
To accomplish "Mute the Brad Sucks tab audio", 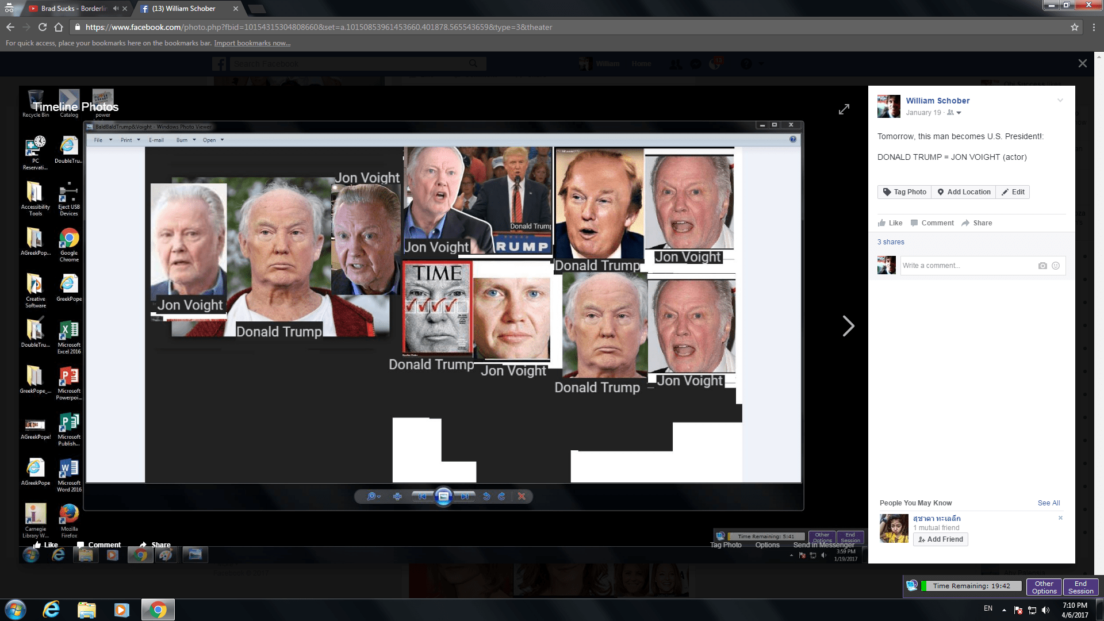I will (116, 9).
